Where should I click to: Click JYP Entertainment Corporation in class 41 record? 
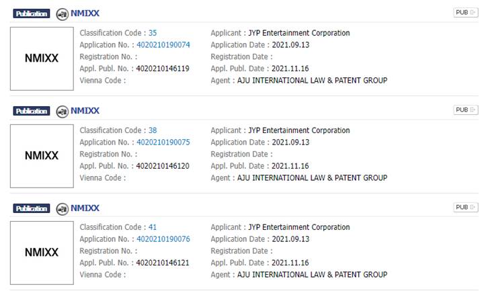(299, 227)
